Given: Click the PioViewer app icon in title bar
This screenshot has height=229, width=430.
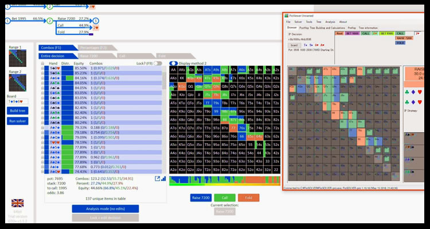Looking at the screenshot, I should pos(287,15).
